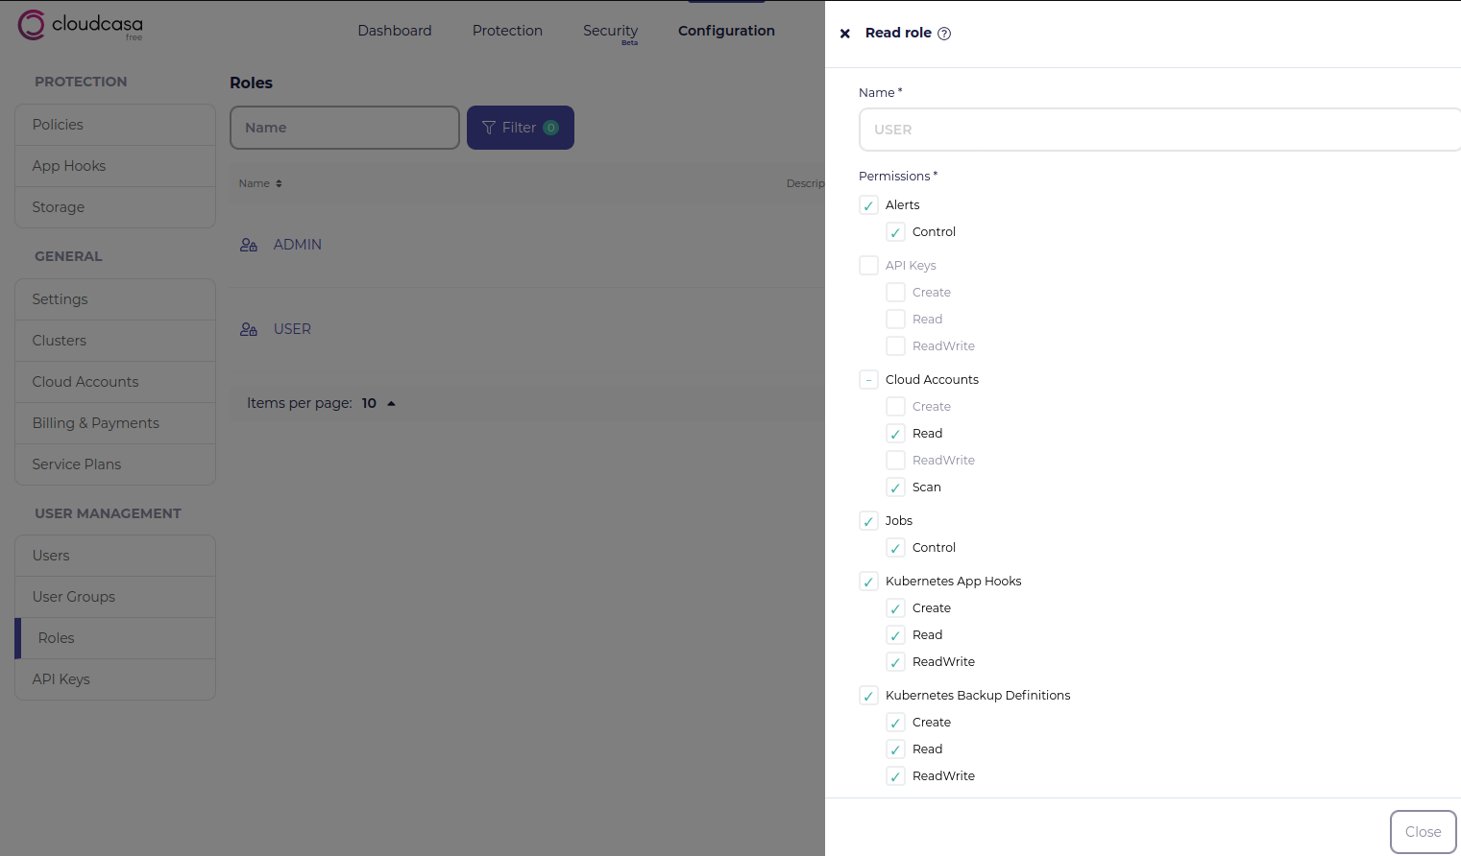
Task: Toggle Read checkbox under API Keys
Action: coord(895,320)
